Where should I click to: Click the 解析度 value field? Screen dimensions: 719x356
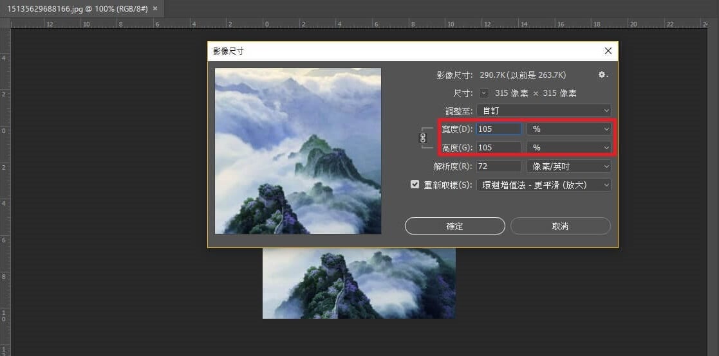coord(499,166)
